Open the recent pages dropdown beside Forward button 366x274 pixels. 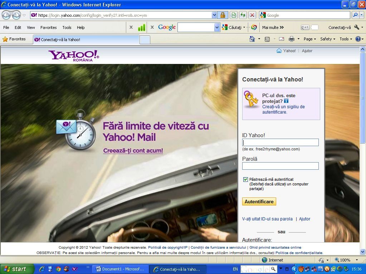click(x=24, y=15)
